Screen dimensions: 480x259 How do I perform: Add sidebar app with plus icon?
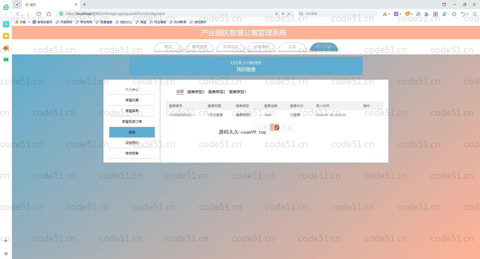[x=6, y=241]
